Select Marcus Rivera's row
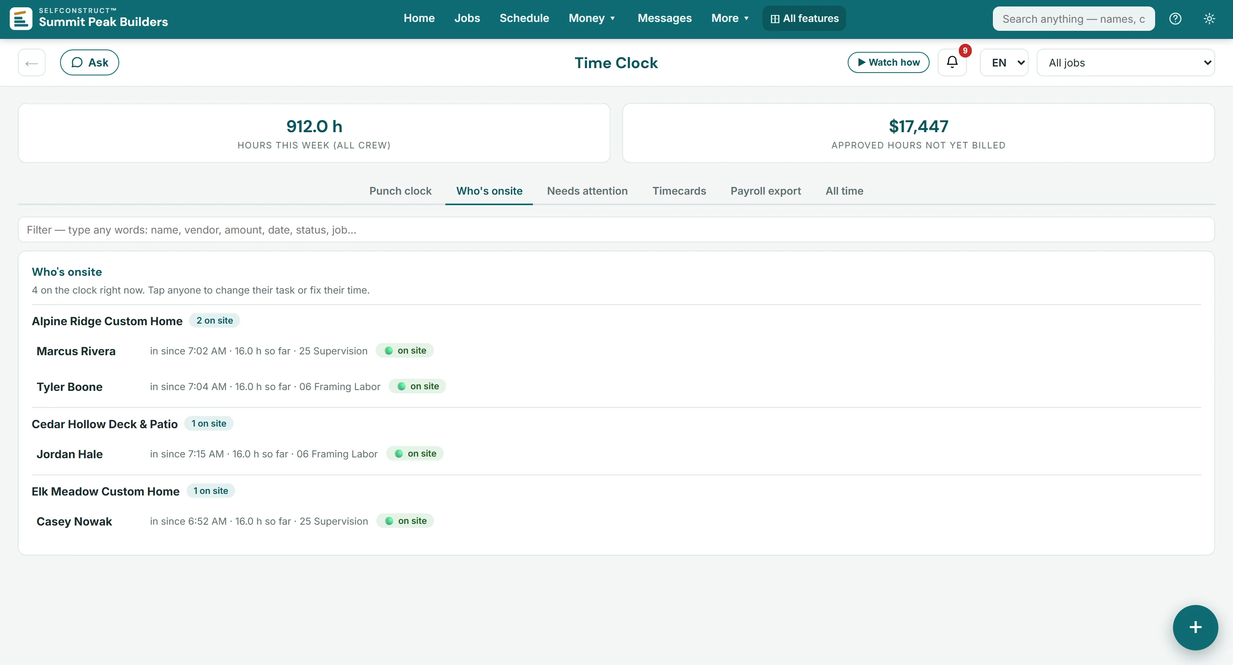1233x665 pixels. (x=616, y=351)
